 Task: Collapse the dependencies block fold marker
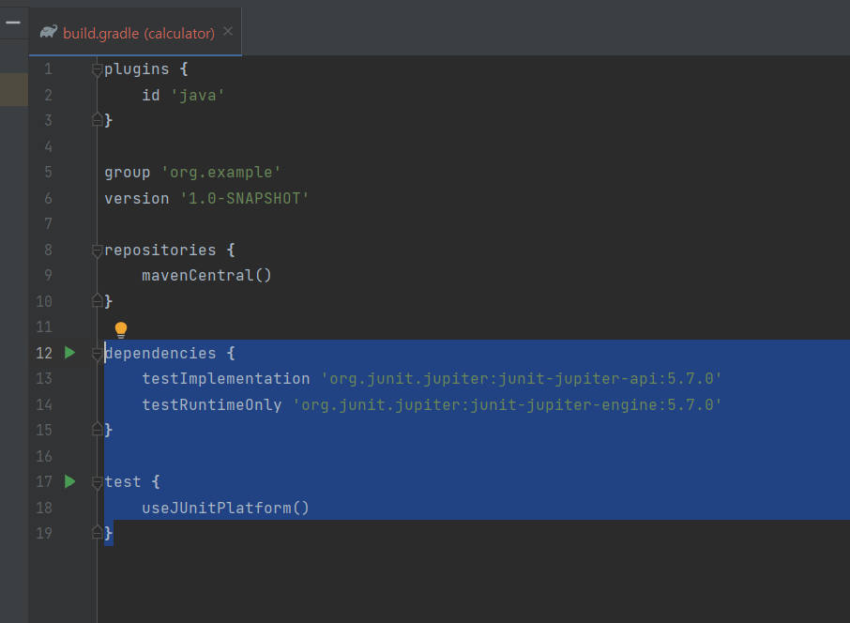tap(97, 354)
